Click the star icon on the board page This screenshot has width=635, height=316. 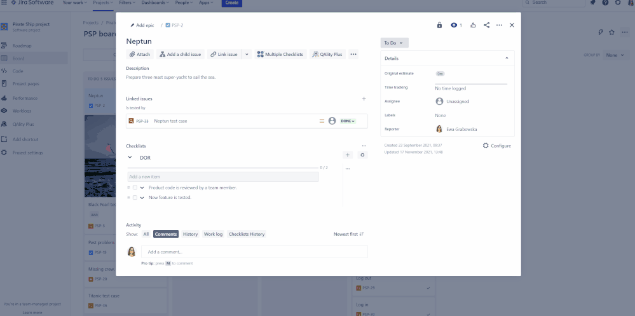(x=612, y=32)
